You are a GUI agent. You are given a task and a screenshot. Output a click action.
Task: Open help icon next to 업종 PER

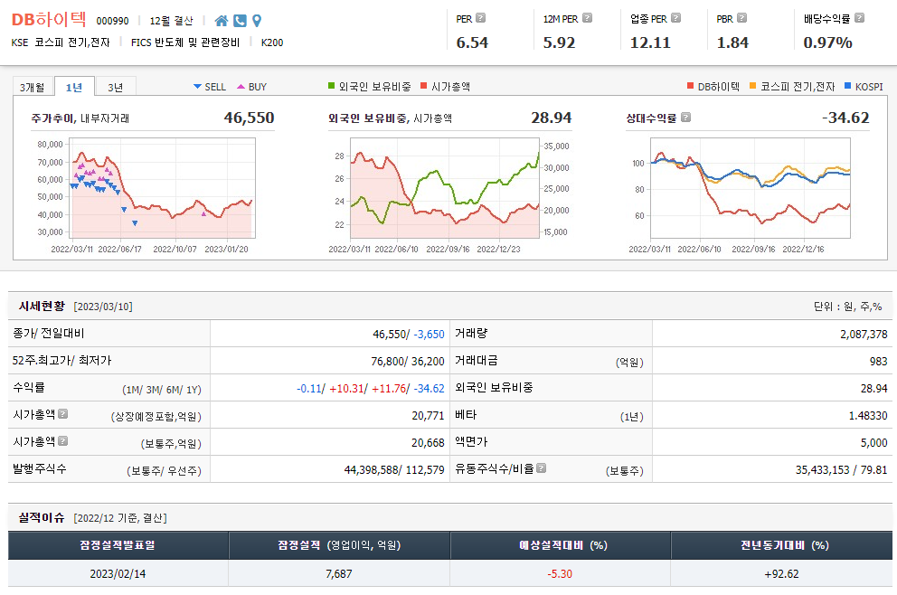(x=675, y=18)
